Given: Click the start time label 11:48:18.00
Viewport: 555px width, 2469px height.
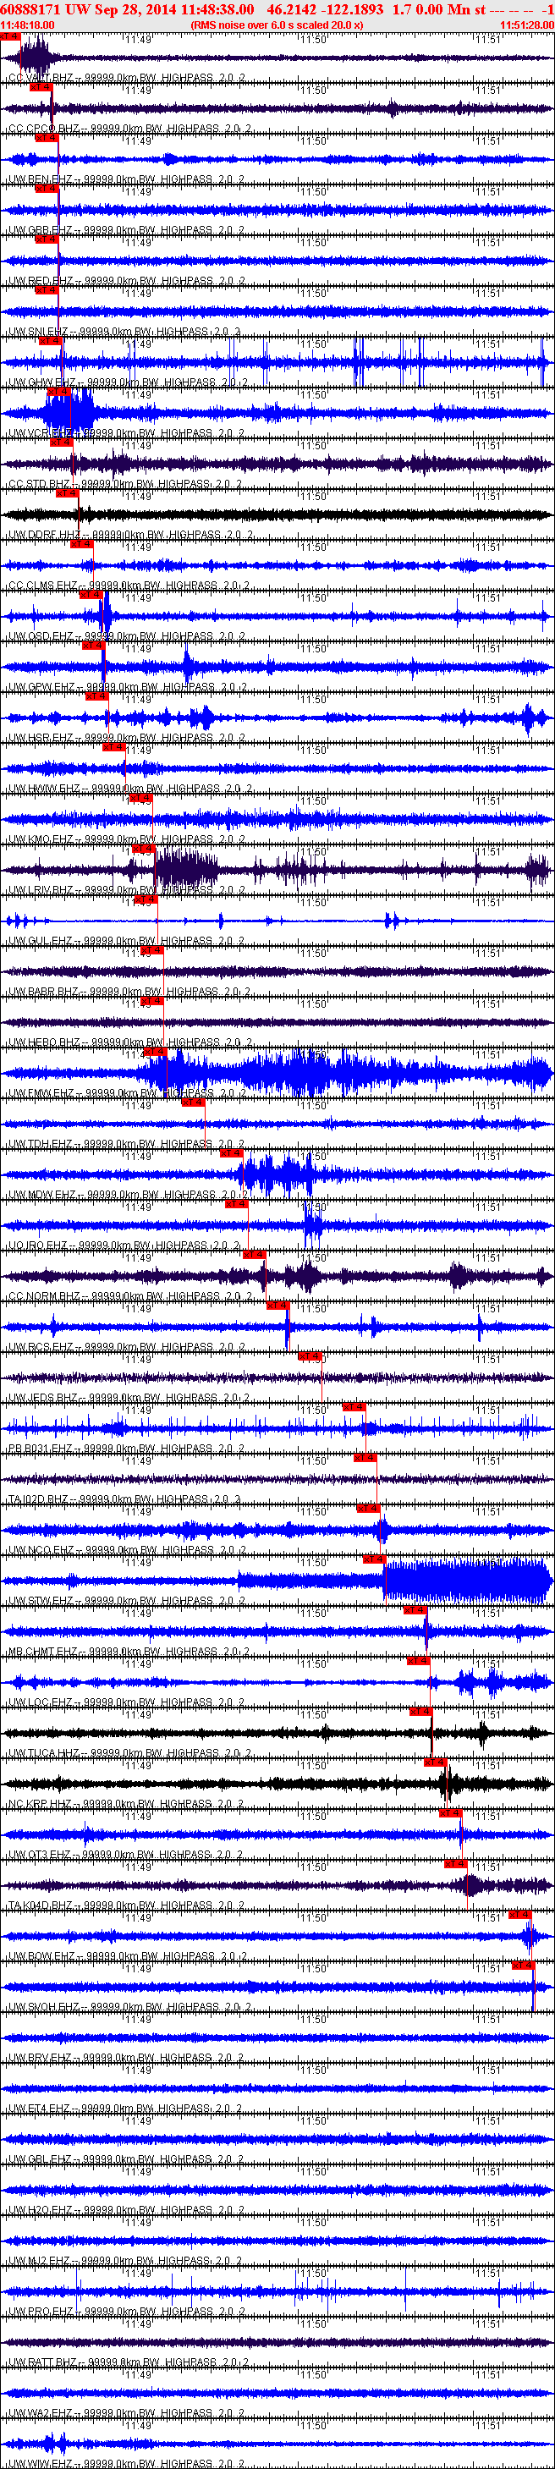Looking at the screenshot, I should pyautogui.click(x=27, y=25).
